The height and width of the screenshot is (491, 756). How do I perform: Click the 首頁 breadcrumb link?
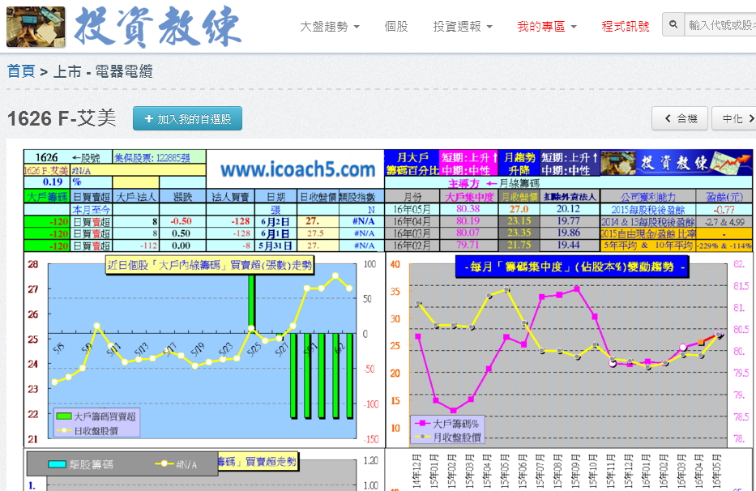[21, 72]
